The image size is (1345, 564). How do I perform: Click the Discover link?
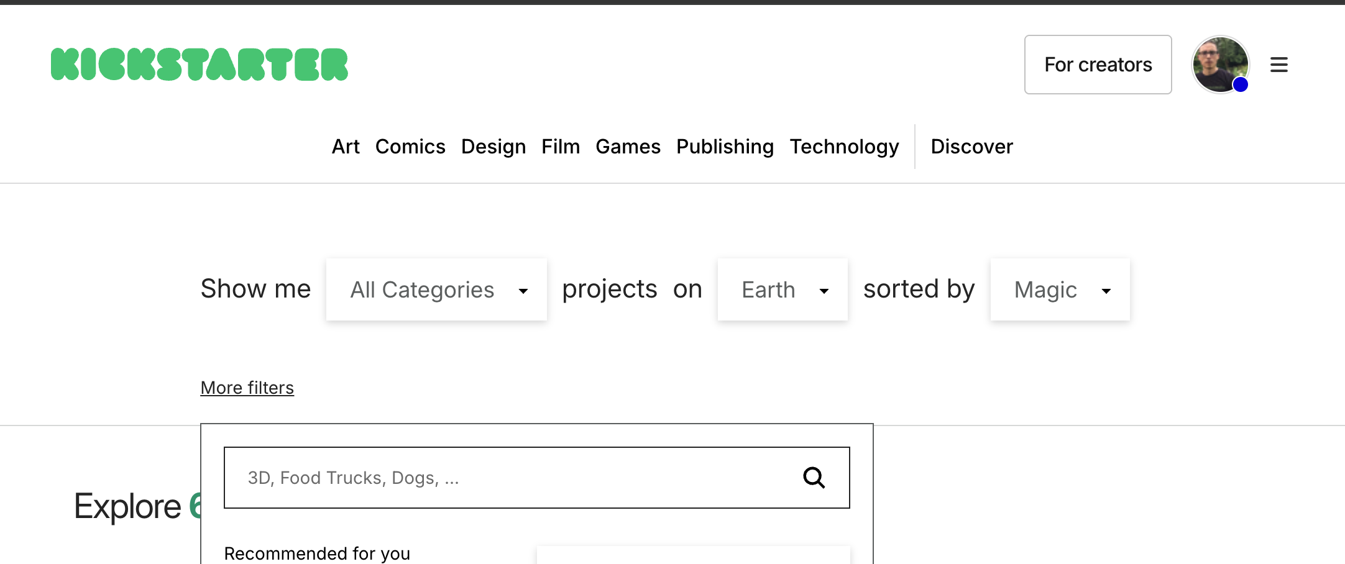971,147
